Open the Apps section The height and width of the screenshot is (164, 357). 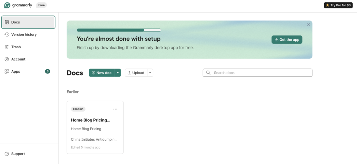[28, 72]
